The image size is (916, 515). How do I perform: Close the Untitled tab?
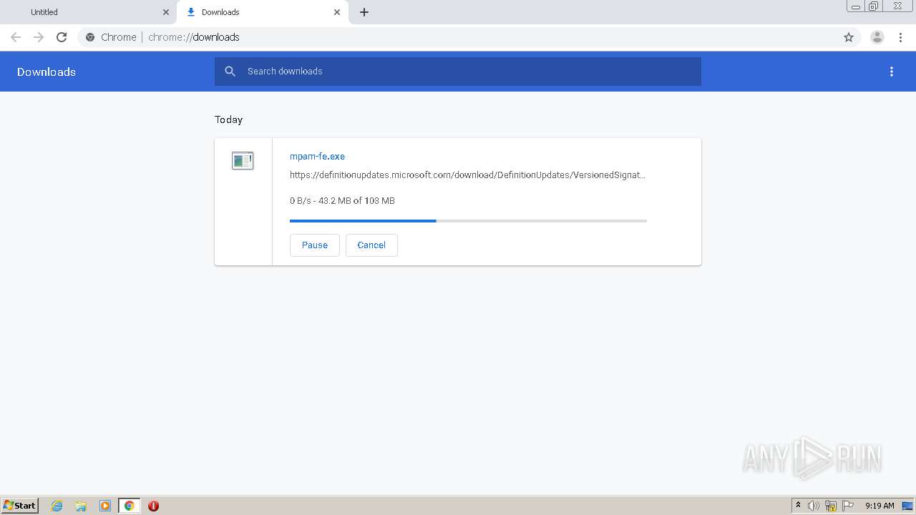pos(166,12)
